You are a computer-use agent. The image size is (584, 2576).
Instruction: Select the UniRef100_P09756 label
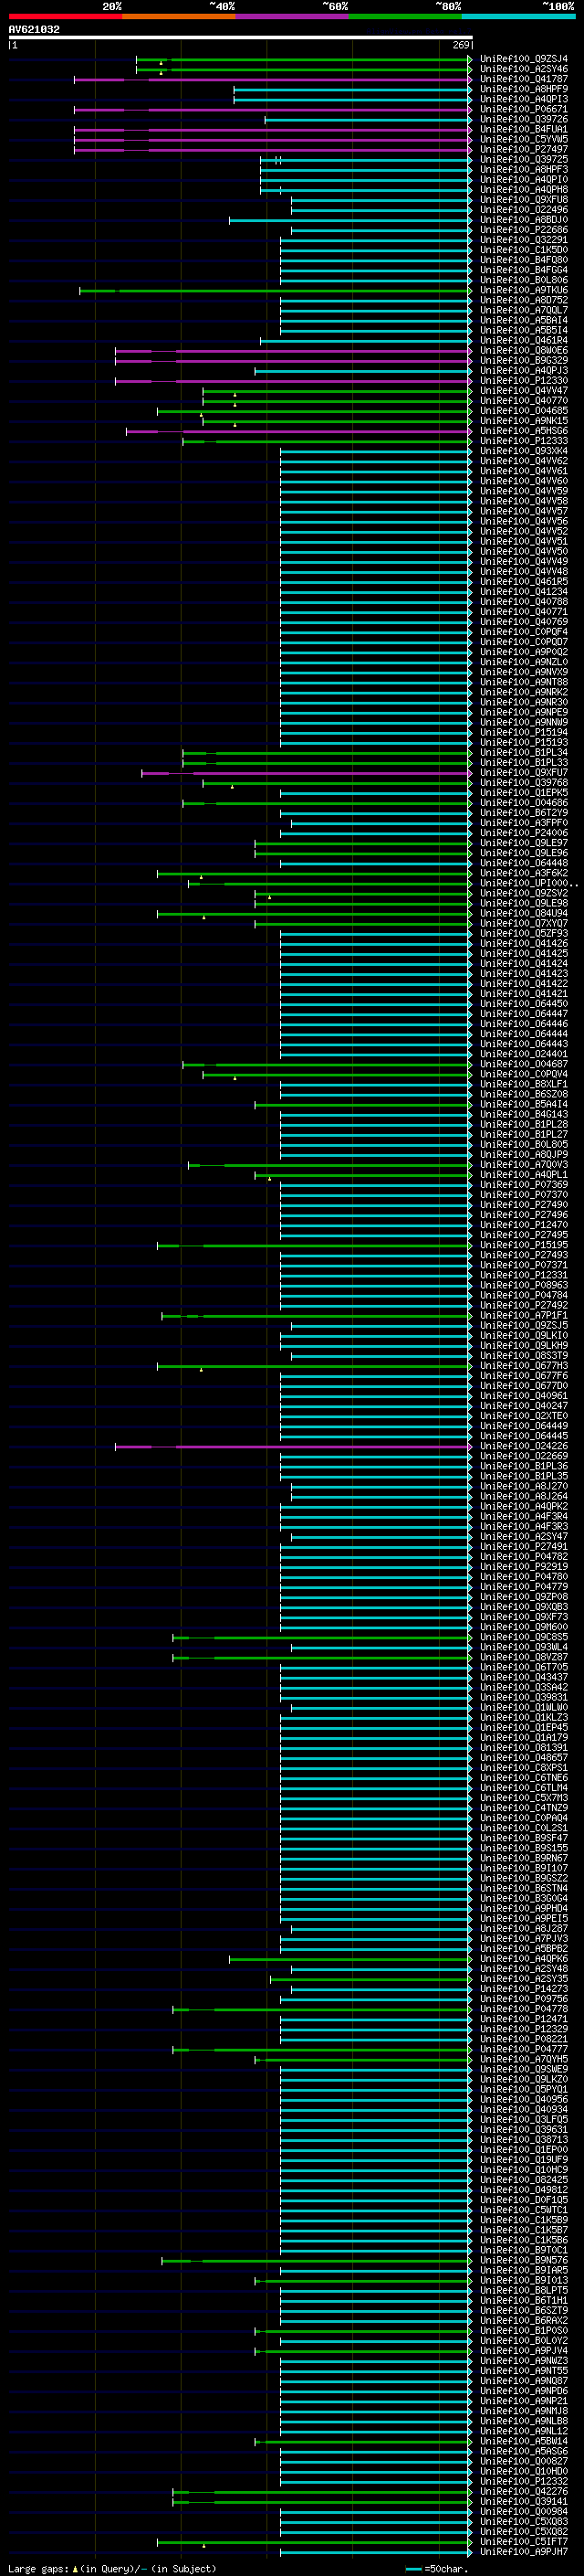(x=523, y=1999)
